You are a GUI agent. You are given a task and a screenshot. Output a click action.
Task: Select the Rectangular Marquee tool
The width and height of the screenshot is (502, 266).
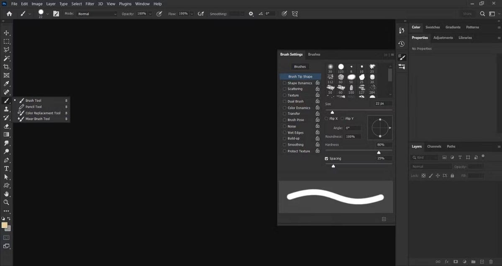[6, 41]
